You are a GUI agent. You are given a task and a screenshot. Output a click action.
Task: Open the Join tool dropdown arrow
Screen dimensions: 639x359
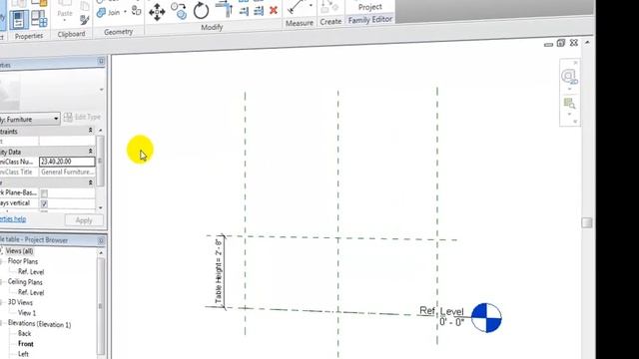[x=125, y=12]
